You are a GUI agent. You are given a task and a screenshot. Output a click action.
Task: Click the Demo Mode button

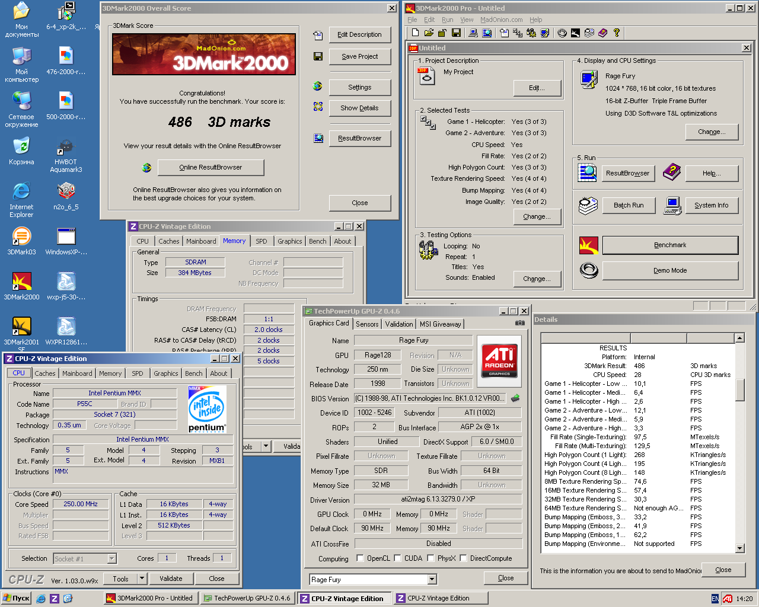pos(670,270)
